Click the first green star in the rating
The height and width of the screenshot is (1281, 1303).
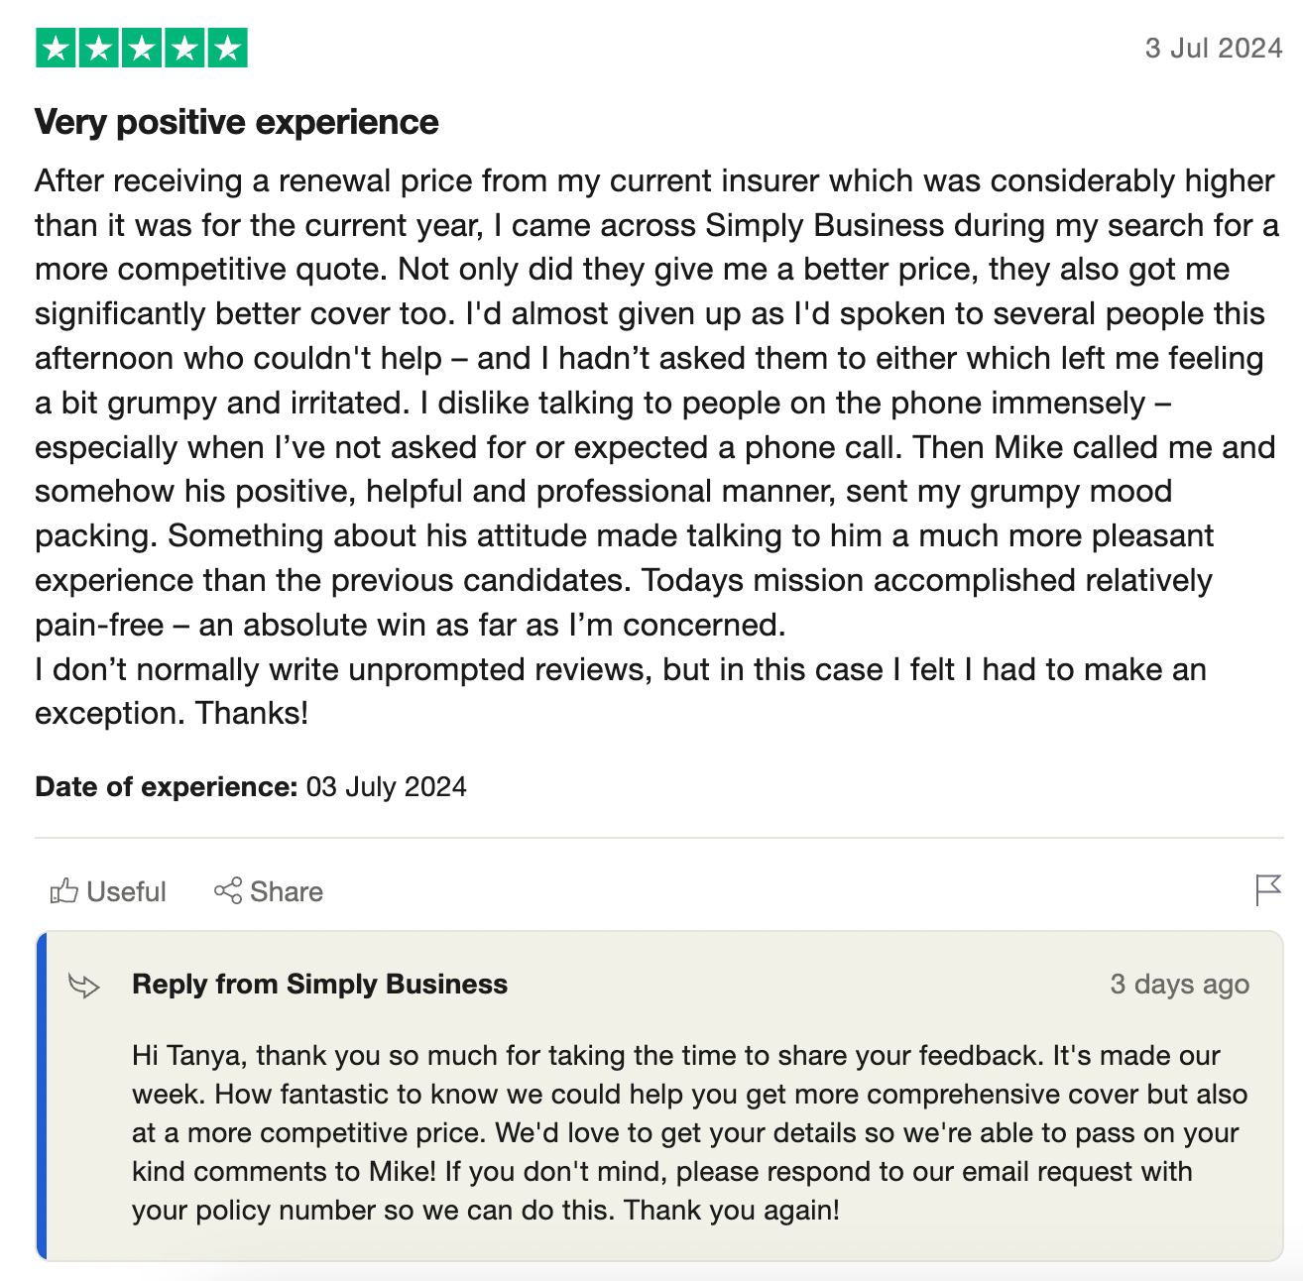point(57,47)
